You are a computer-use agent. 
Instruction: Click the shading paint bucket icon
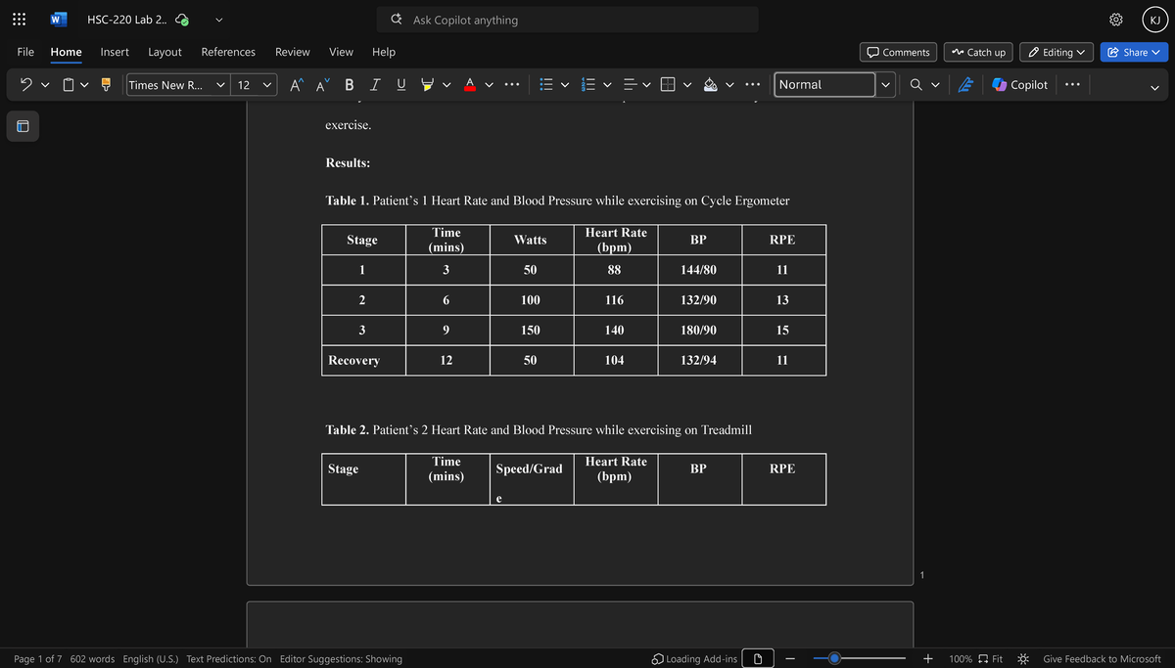coord(710,85)
